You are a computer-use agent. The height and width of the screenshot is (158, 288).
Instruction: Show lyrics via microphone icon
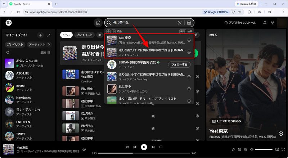coord(233,149)
